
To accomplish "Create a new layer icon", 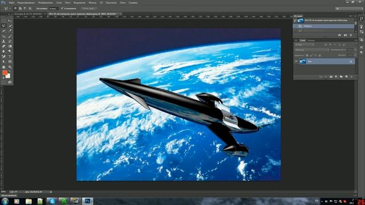I will coord(346,77).
